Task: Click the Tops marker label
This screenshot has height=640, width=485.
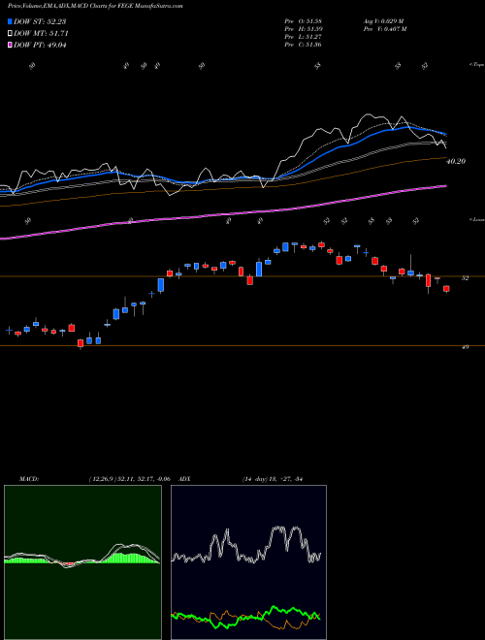Action: coord(476,65)
